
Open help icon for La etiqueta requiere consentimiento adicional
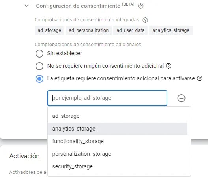point(199,78)
